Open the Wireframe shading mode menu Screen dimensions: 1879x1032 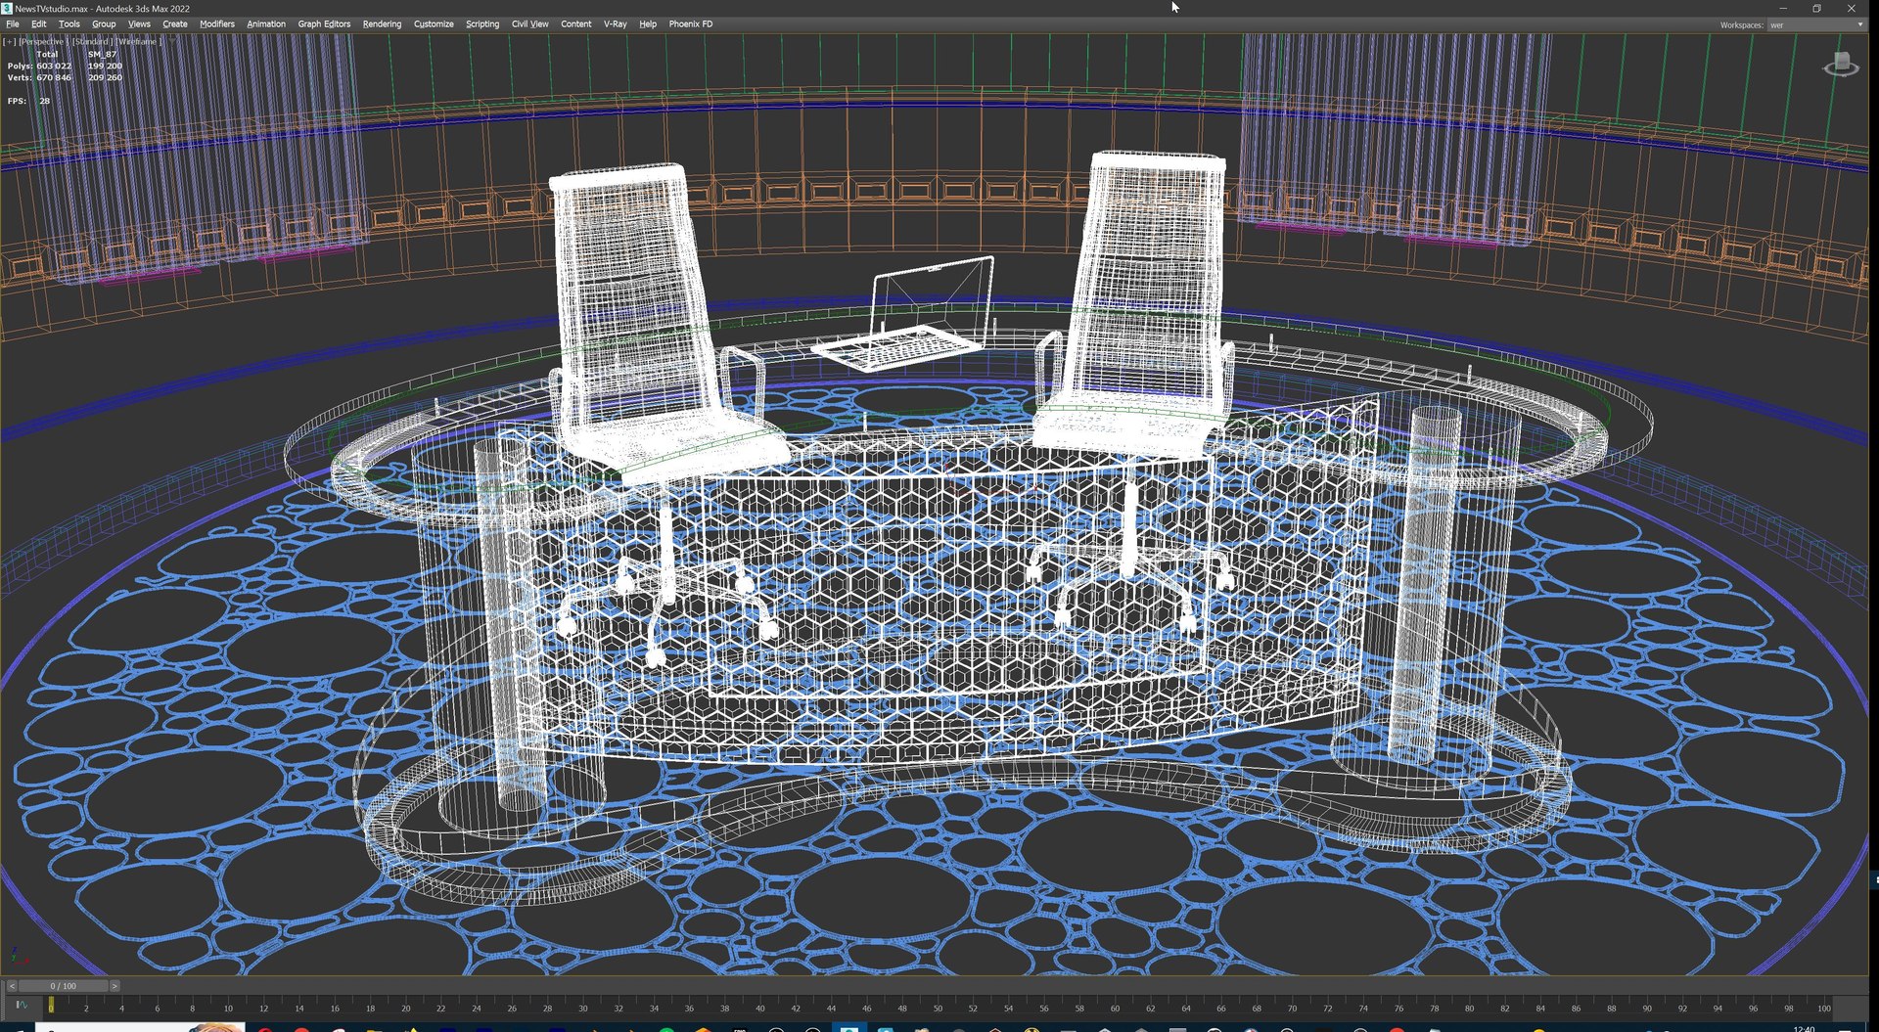pyautogui.click(x=138, y=41)
